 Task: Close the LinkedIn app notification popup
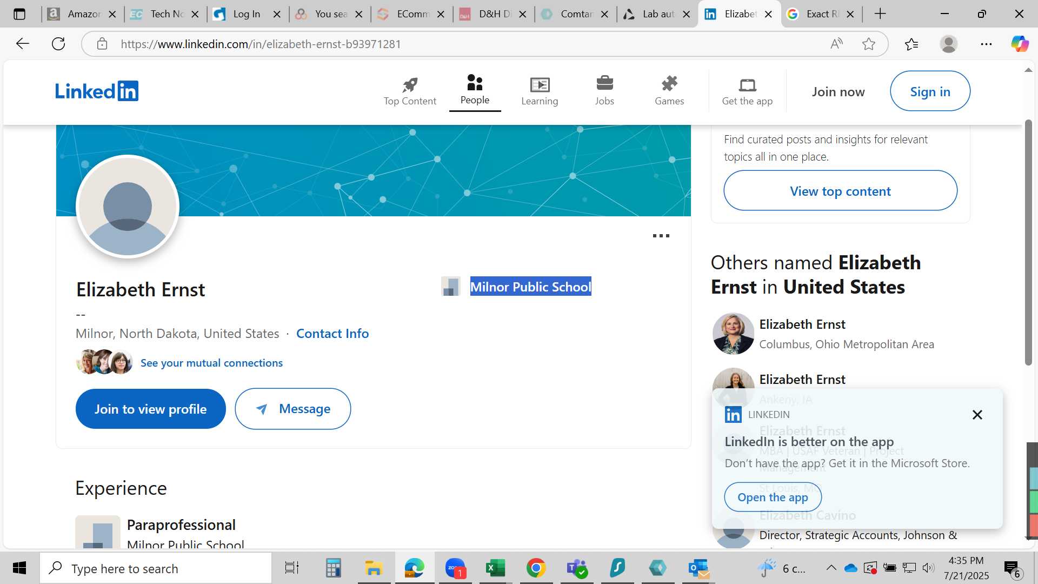pos(977,415)
